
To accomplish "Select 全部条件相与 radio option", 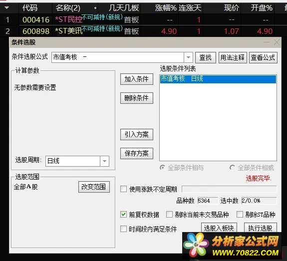I will click(x=182, y=168).
